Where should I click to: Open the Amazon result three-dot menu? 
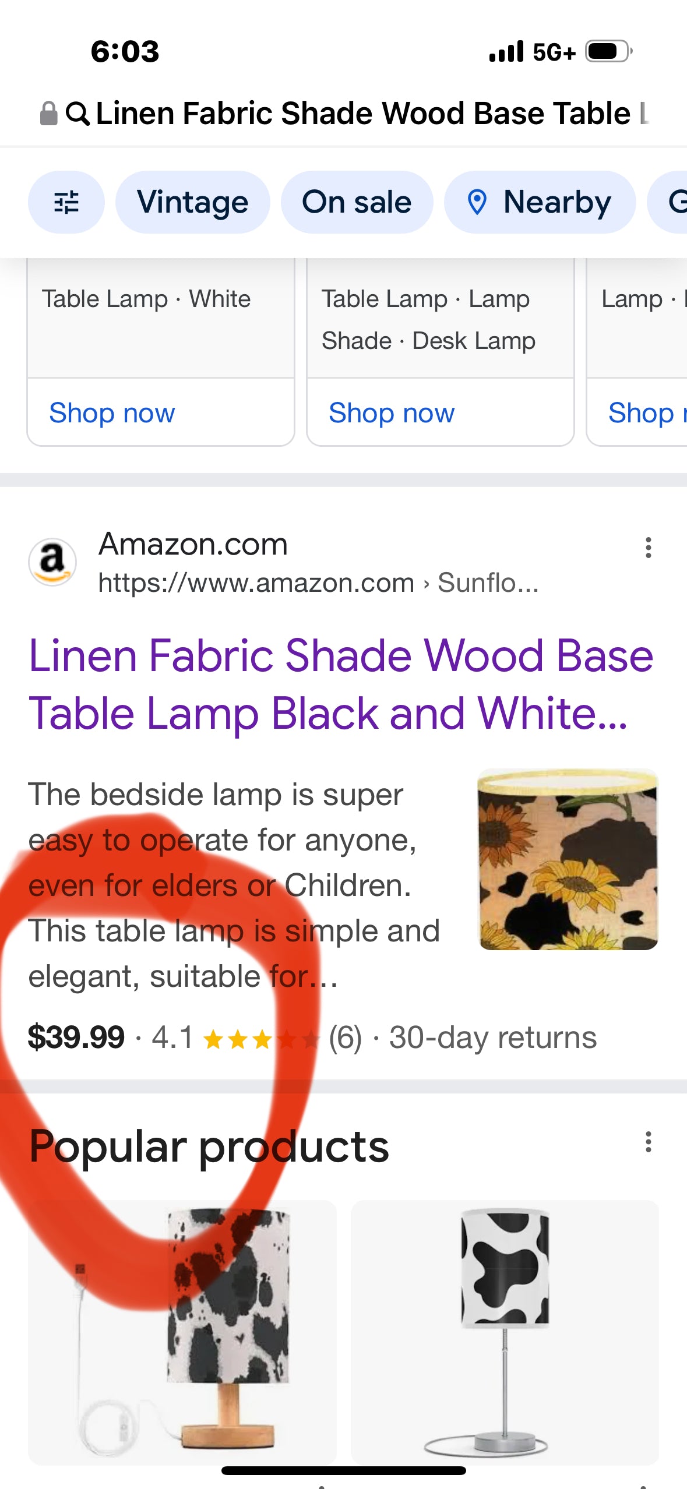point(648,548)
